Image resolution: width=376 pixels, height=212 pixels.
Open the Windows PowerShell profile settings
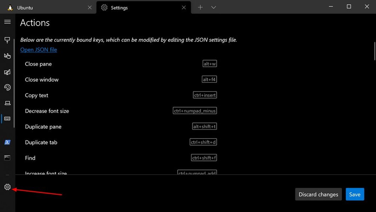pyautogui.click(x=7, y=142)
